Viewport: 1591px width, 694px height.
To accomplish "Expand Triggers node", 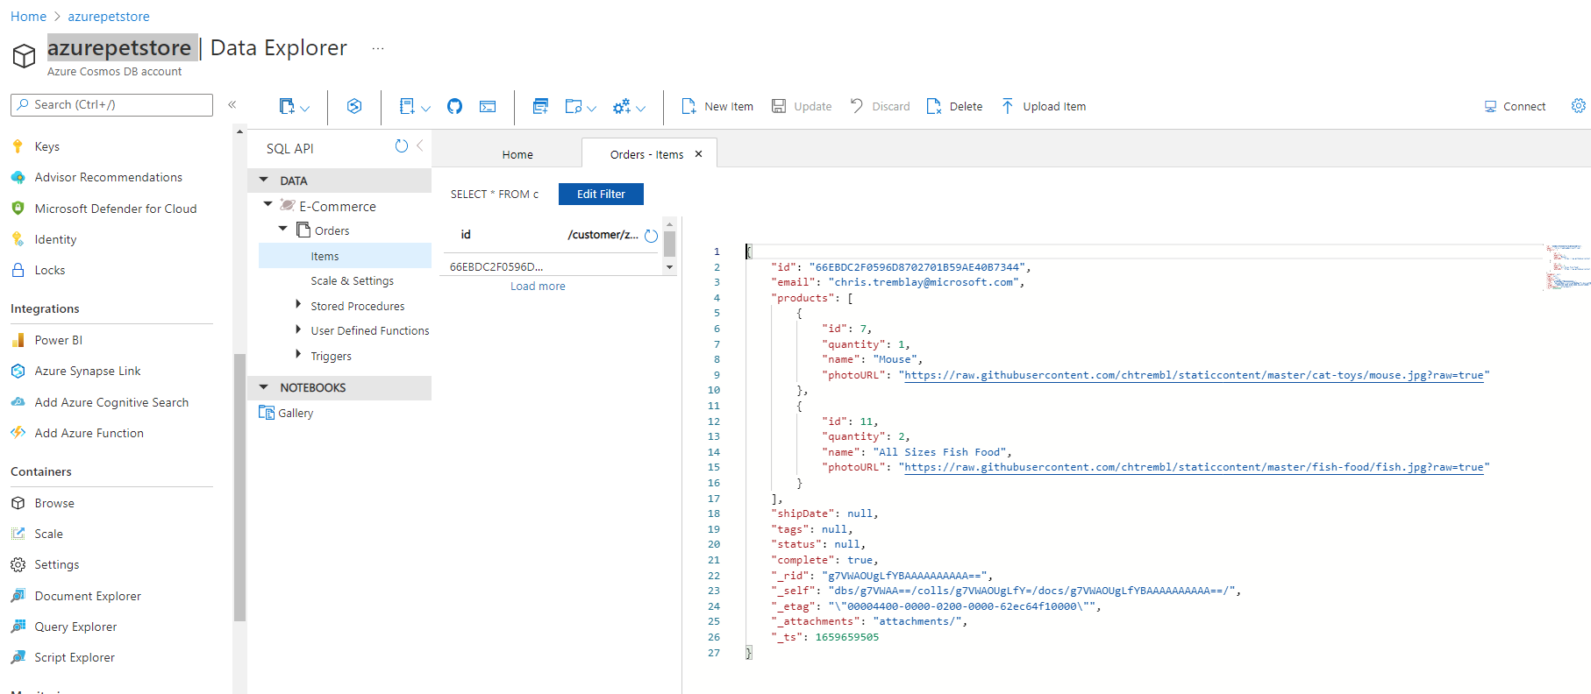I will 298,354.
